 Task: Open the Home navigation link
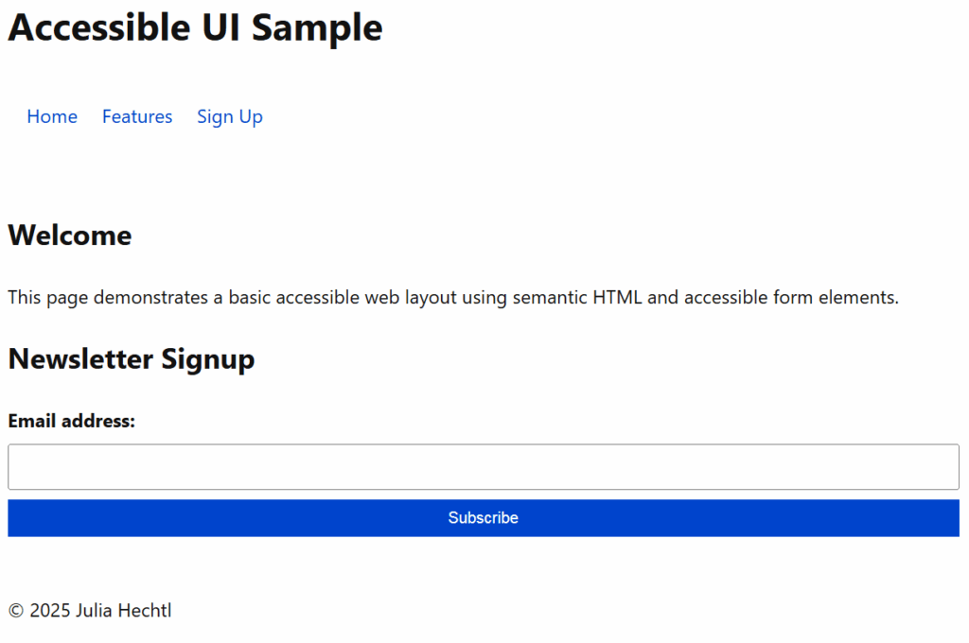(x=52, y=116)
